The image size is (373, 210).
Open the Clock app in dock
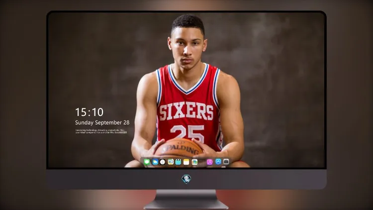(163, 162)
